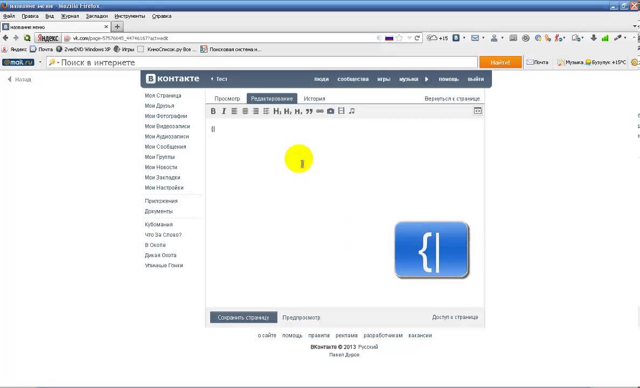The width and height of the screenshot is (640, 388).
Task: Expand URL bar history dropdown arrow
Action: click(409, 38)
